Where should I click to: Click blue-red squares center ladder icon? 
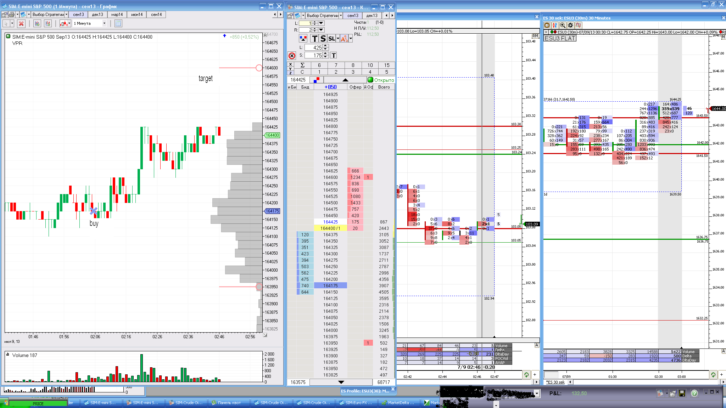tap(317, 80)
